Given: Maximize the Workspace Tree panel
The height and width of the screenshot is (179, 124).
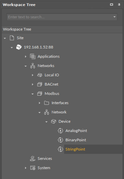Looking at the screenshot, I should (112, 5).
